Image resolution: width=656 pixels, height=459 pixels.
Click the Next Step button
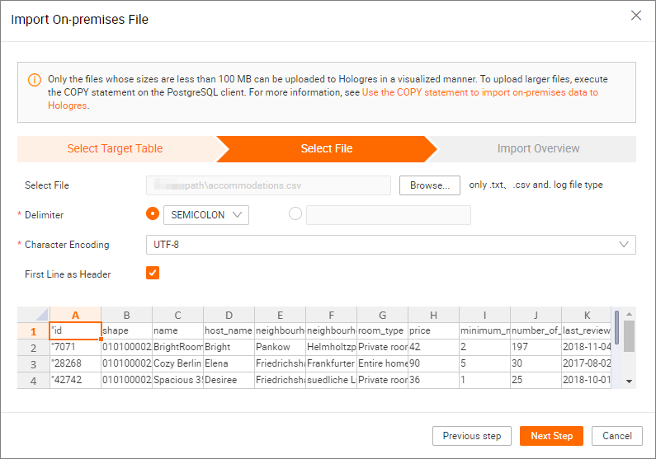coord(551,436)
